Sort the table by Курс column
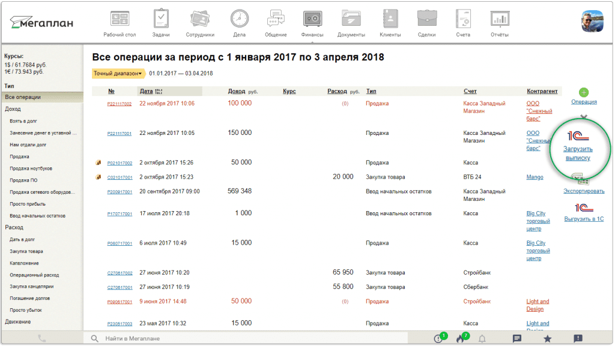Screen dimensions: 615x346 coord(289,91)
